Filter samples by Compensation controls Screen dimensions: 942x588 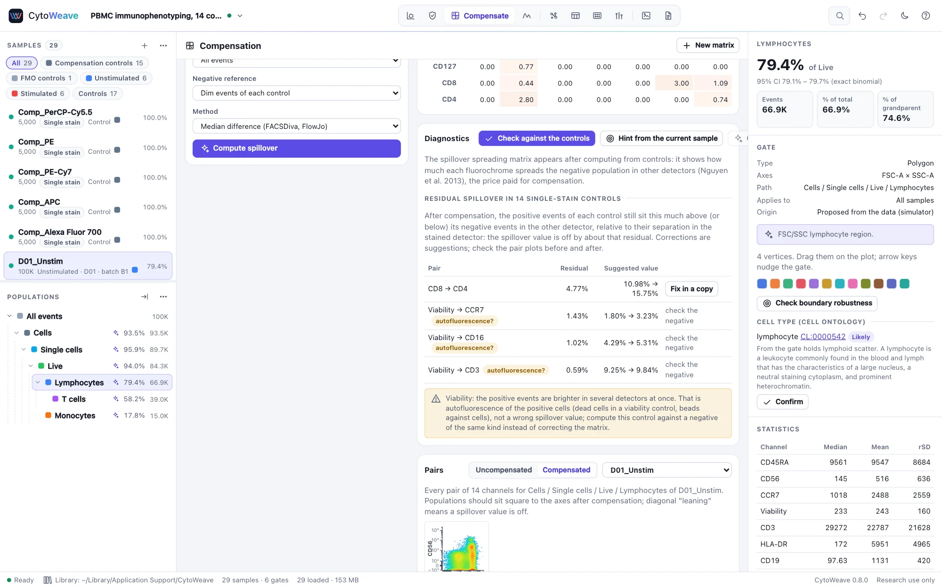tap(94, 63)
